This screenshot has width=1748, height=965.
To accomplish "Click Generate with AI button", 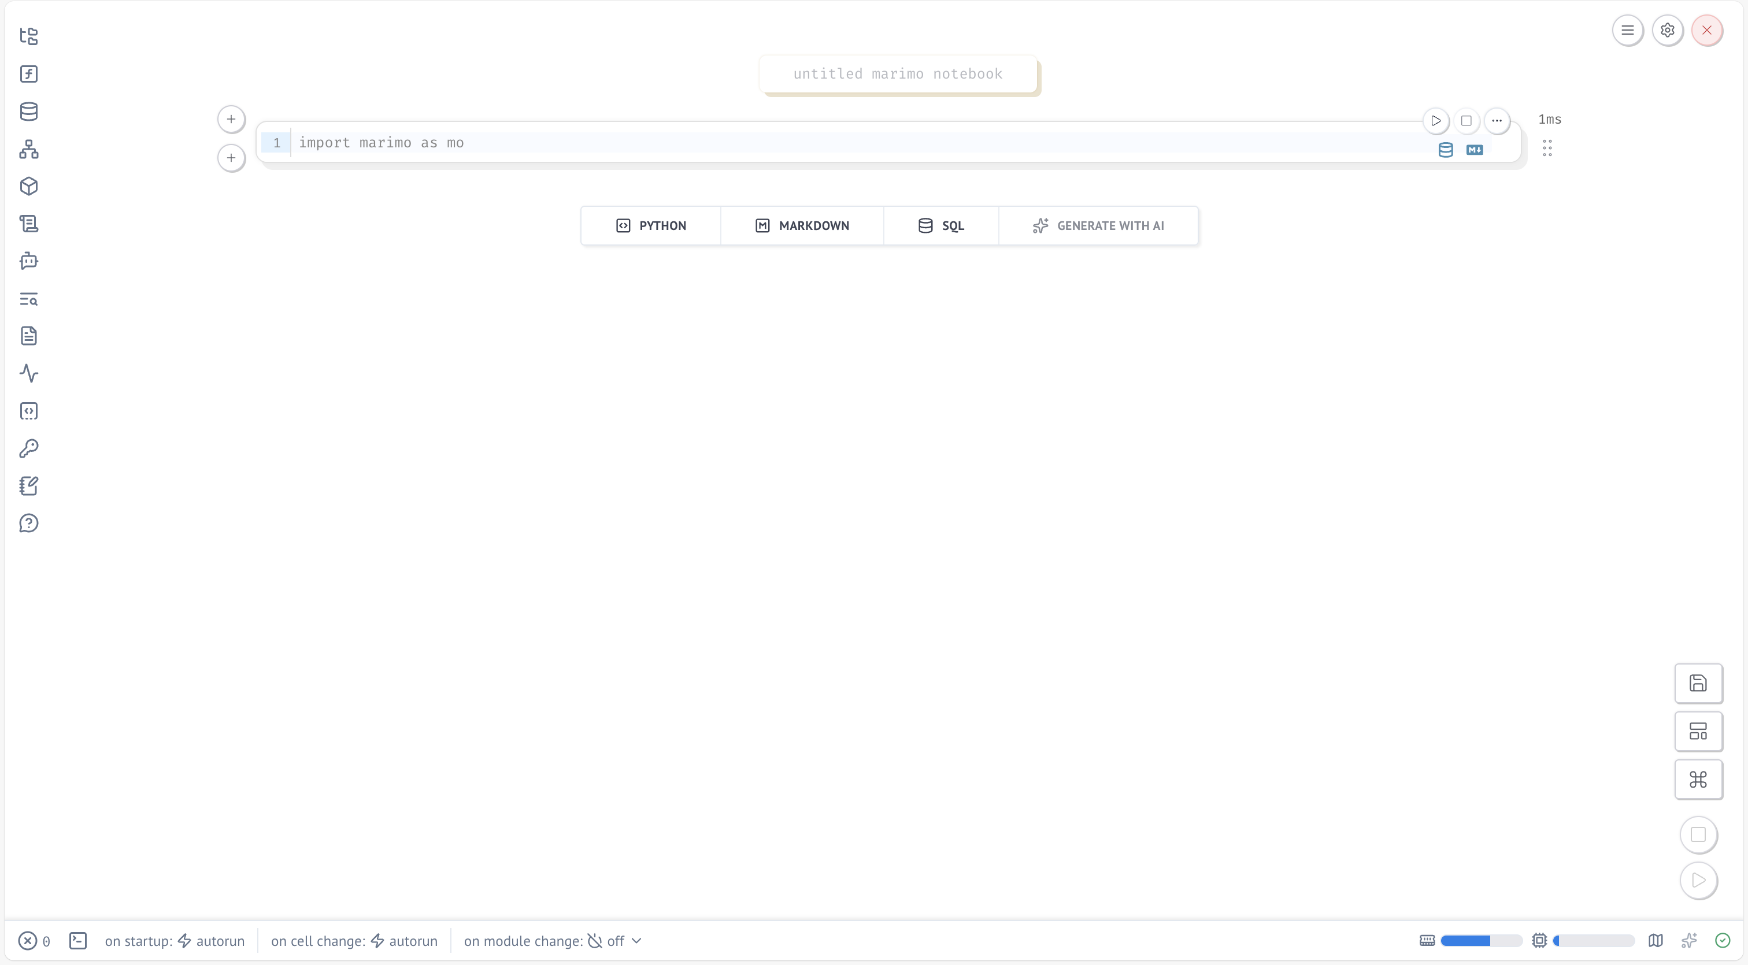I will [x=1098, y=226].
